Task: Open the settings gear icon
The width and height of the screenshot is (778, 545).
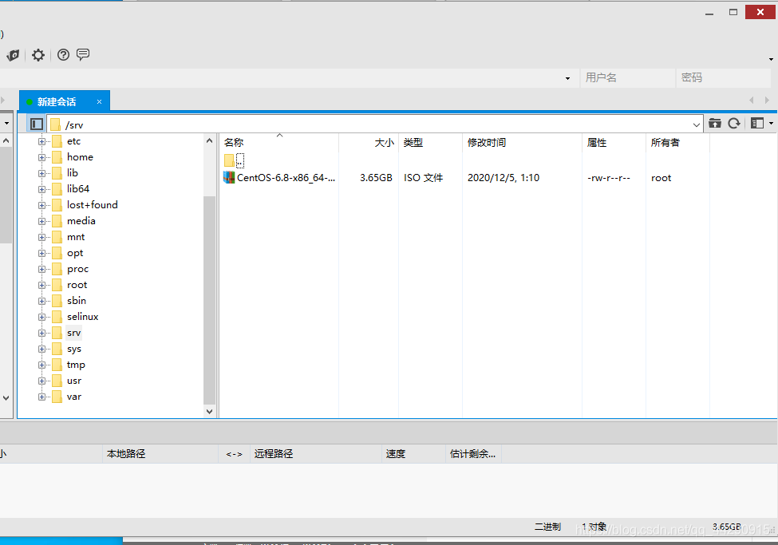Action: (x=38, y=55)
